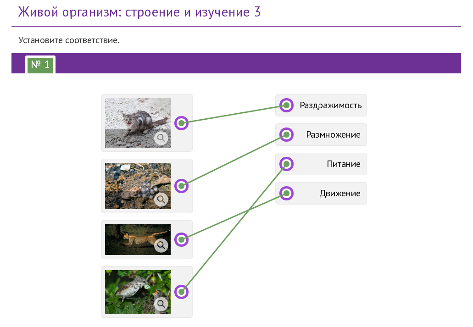Viewport: 473px width, 327px height.
Task: Select the Раздражимость answer label
Action: 331,105
